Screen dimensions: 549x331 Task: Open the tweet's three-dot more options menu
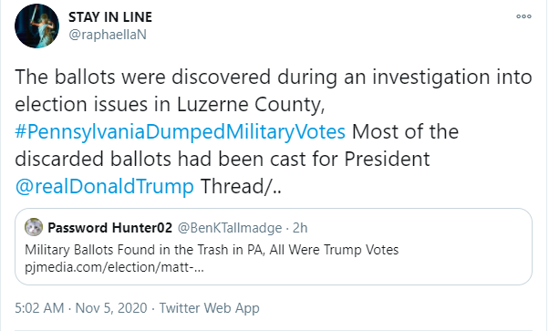523,16
